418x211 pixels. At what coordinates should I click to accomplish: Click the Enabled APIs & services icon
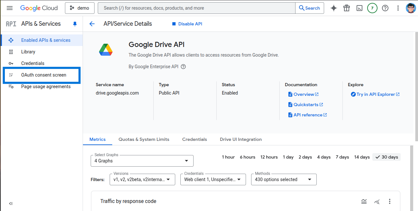pyautogui.click(x=11, y=40)
